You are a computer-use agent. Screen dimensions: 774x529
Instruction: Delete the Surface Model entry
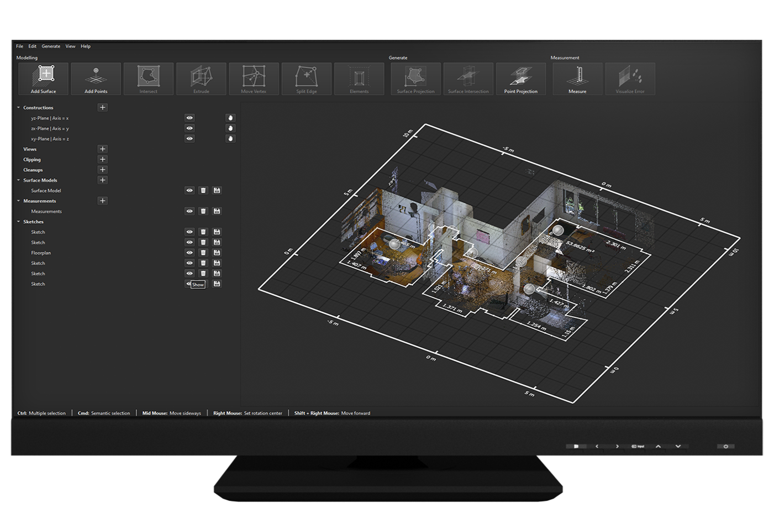pyautogui.click(x=203, y=190)
